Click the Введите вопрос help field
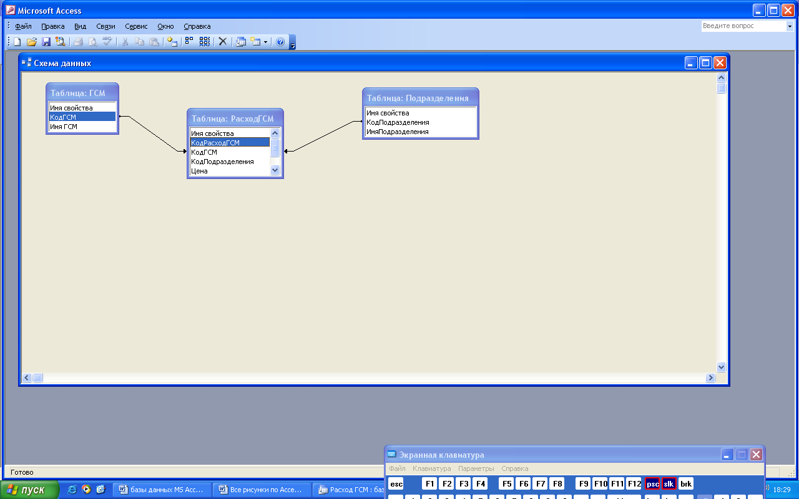The image size is (799, 499). click(743, 26)
